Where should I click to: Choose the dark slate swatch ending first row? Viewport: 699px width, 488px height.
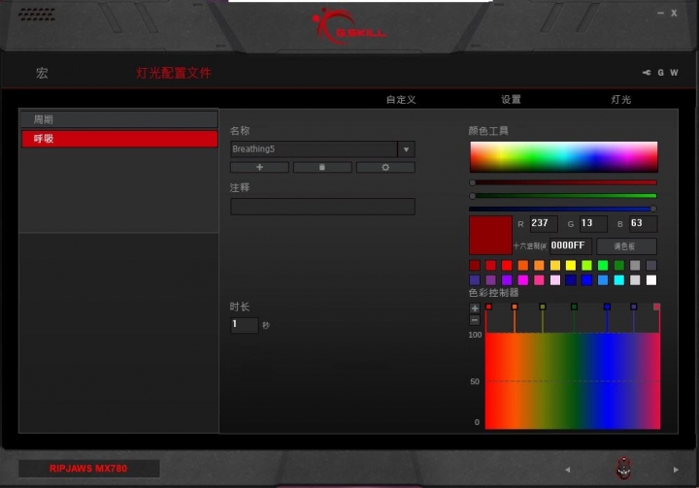point(651,266)
